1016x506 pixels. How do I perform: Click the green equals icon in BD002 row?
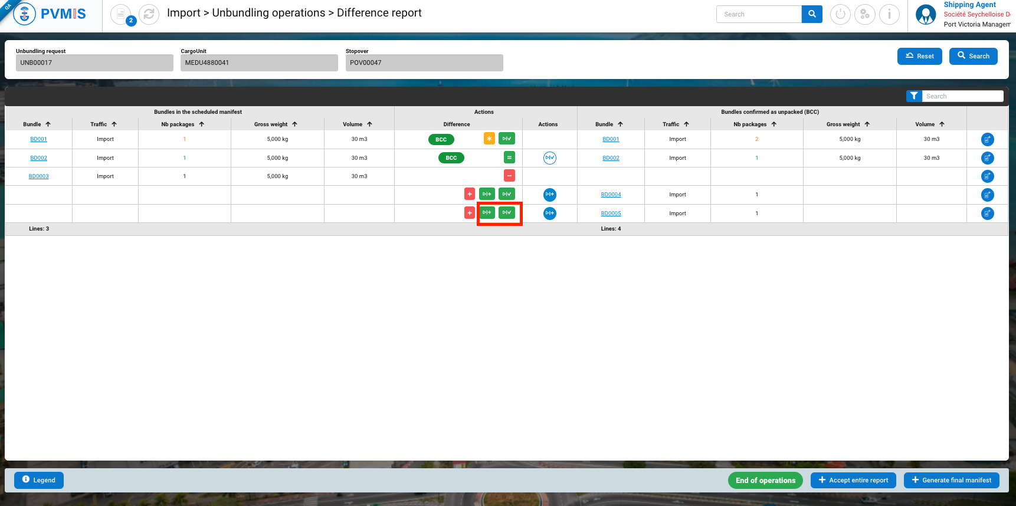[x=509, y=157]
